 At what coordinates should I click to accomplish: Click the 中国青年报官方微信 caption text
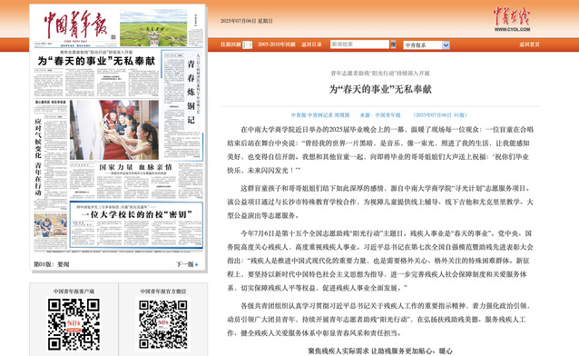click(x=162, y=292)
